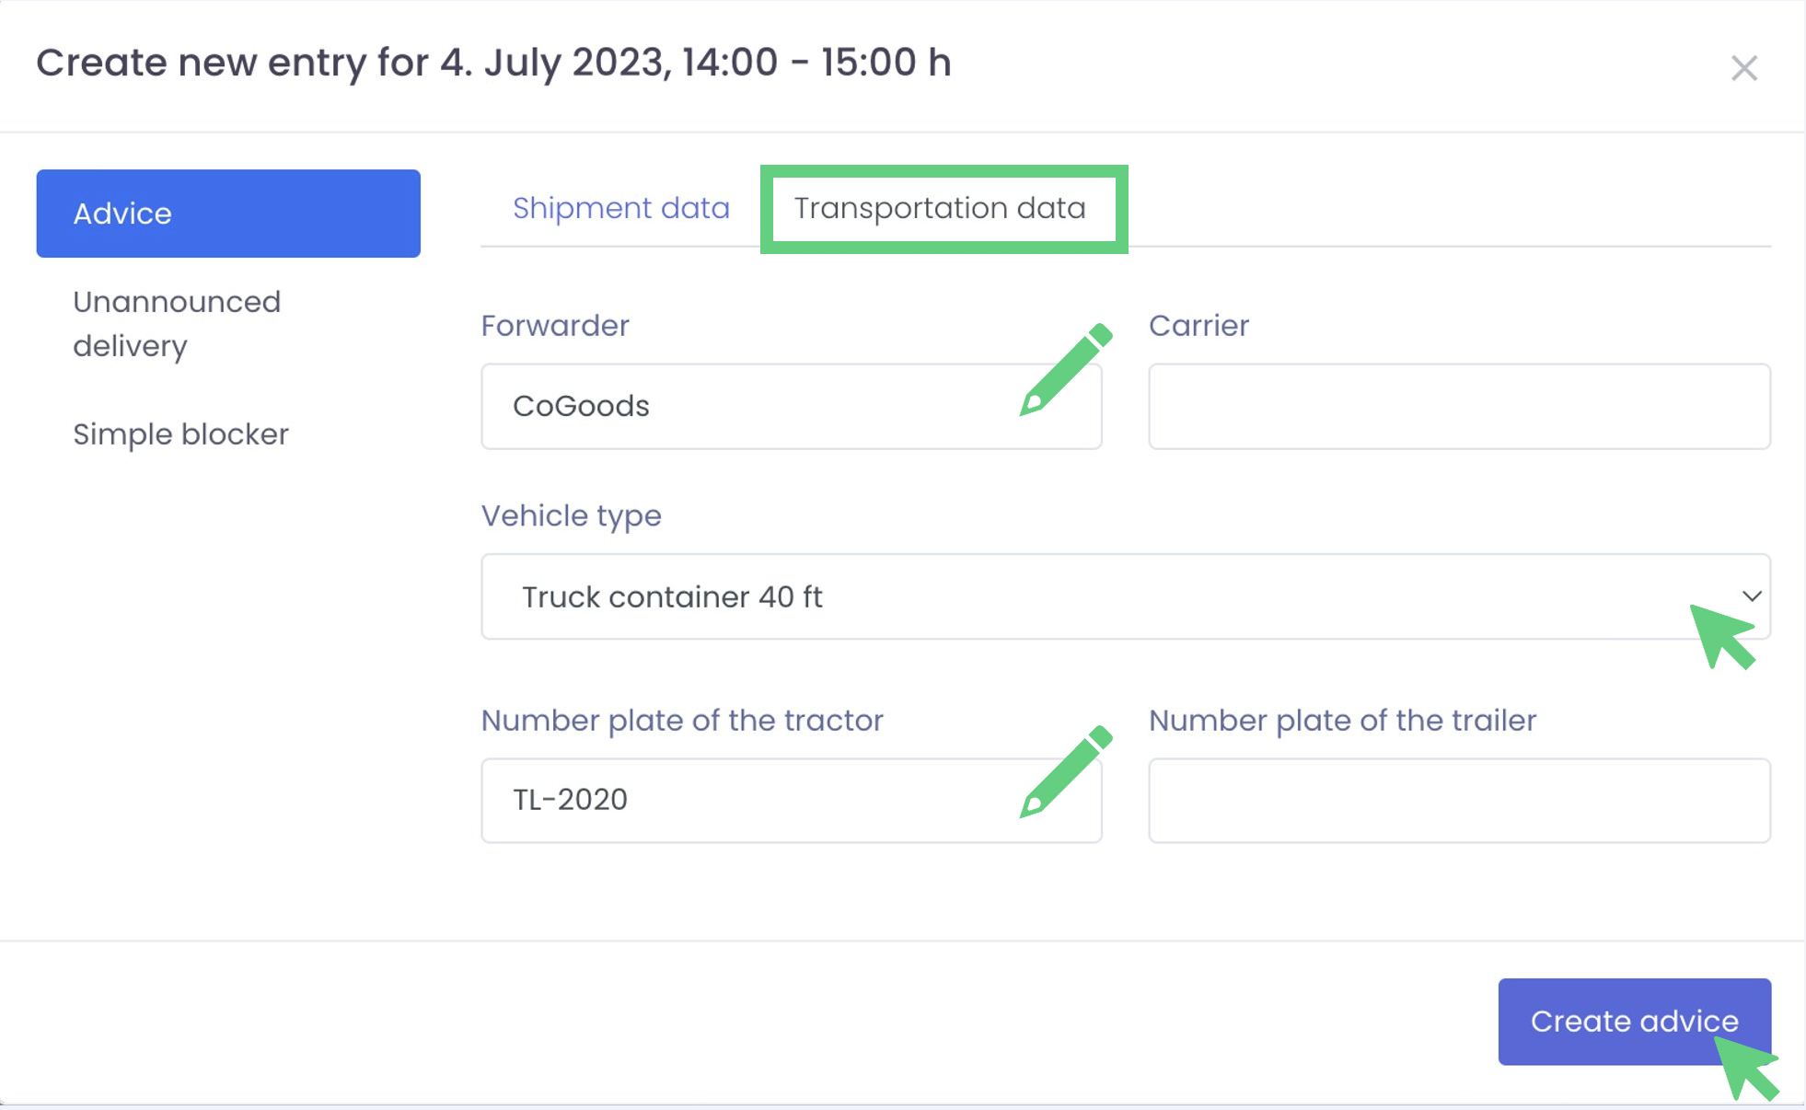1806x1110 pixels.
Task: Click the Forwarder field label
Action: coord(555,326)
